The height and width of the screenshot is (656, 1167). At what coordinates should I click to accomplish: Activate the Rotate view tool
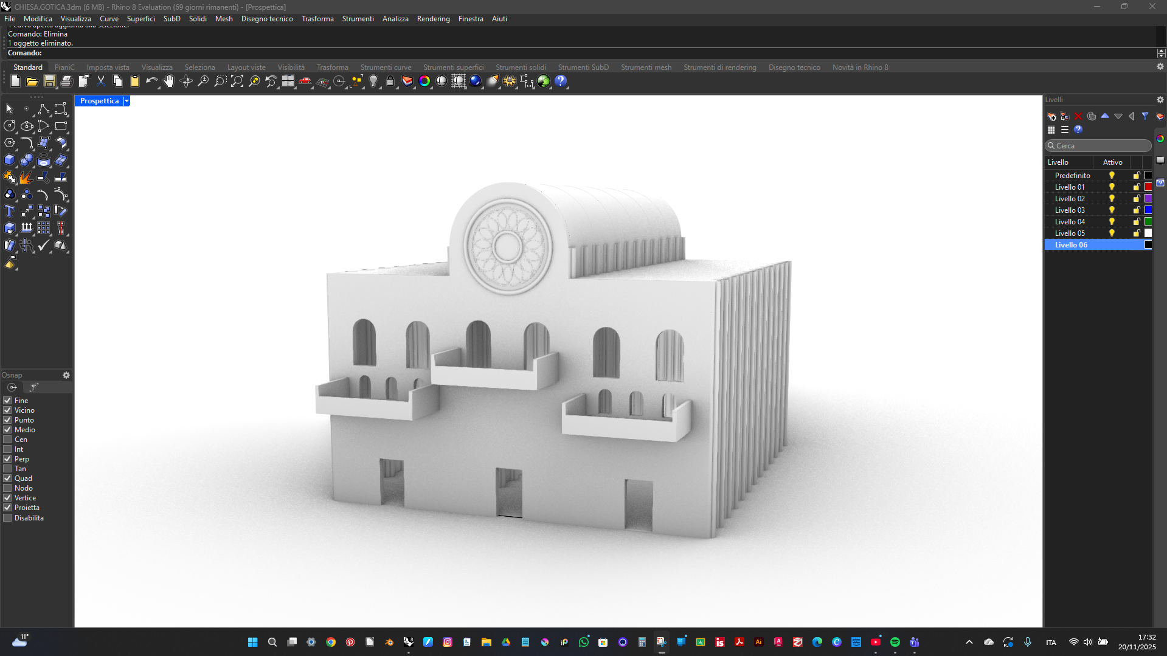[x=186, y=81]
